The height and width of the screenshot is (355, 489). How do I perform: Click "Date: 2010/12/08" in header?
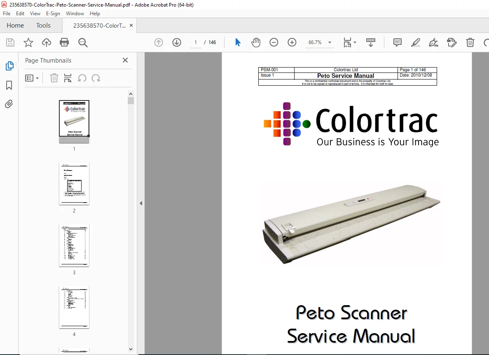click(416, 75)
